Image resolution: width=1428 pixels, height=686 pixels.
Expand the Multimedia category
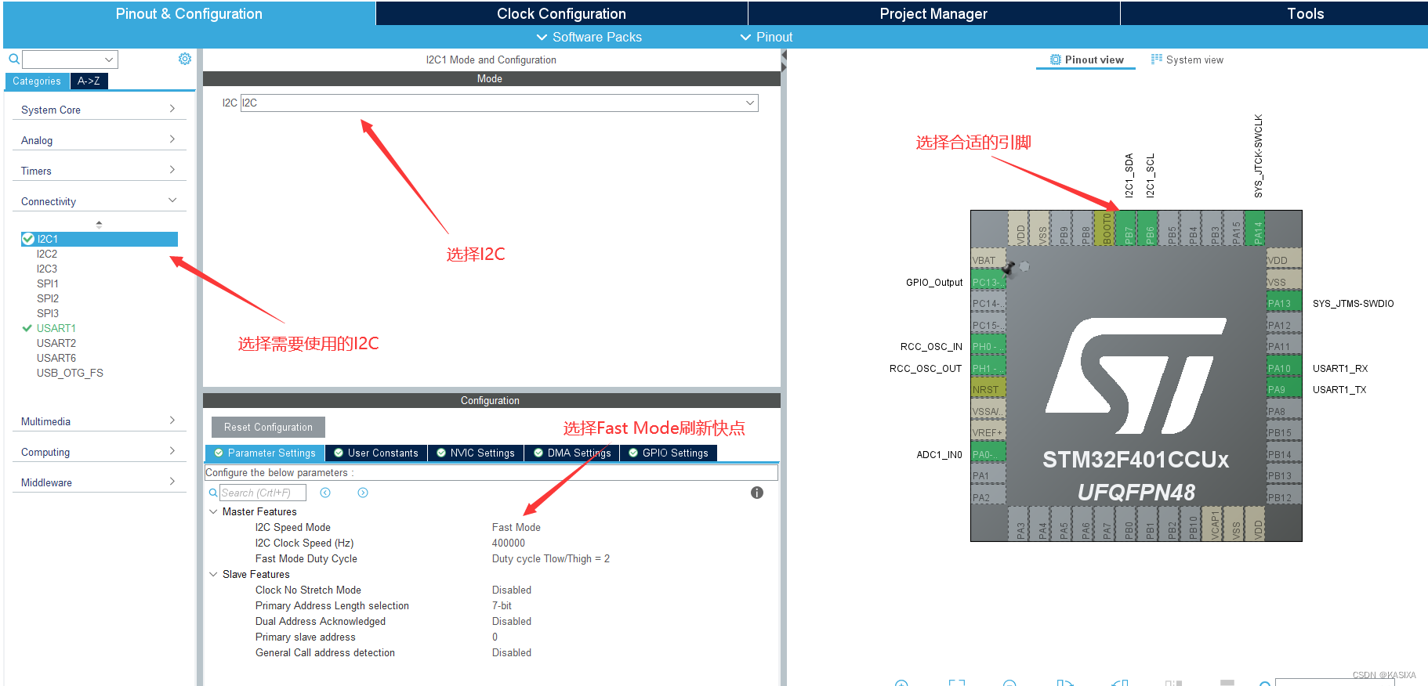click(x=172, y=421)
